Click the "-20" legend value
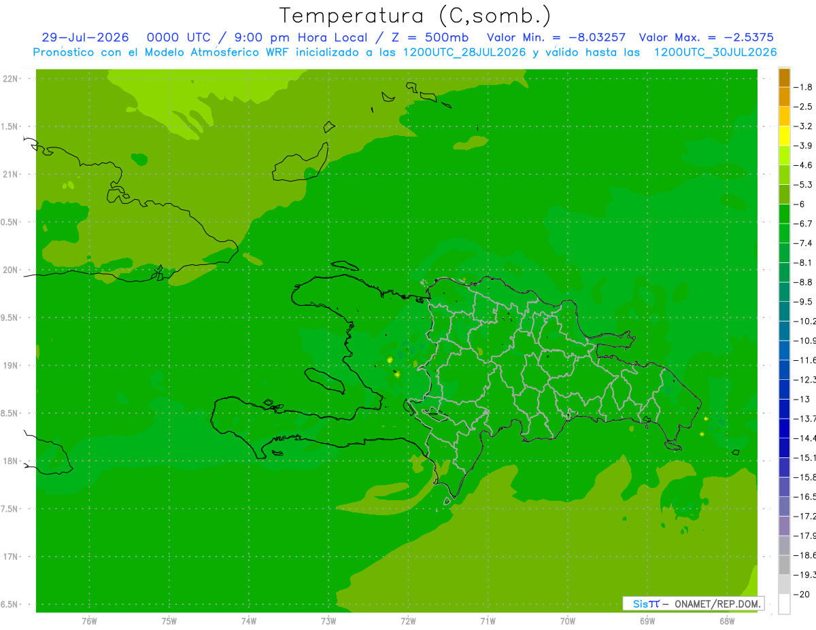The image size is (816, 630). 802,594
